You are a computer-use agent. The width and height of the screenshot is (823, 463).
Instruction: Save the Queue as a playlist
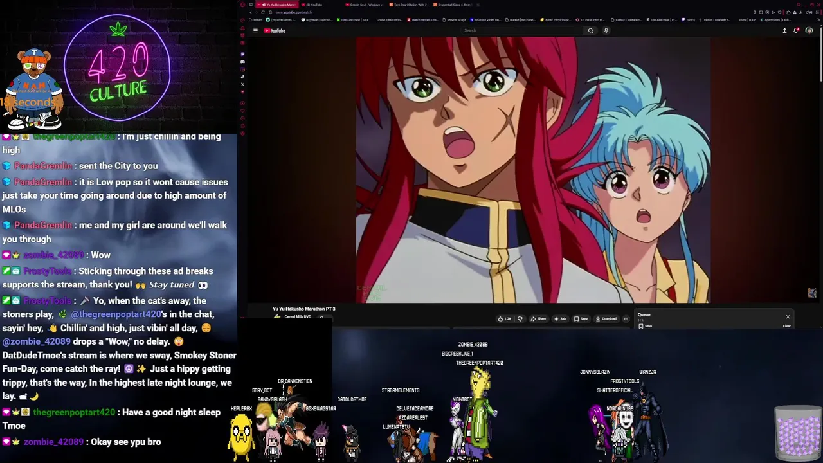645,326
